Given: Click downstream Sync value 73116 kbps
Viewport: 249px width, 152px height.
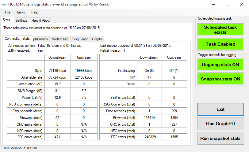Looking at the screenshot, I should click(57, 71).
